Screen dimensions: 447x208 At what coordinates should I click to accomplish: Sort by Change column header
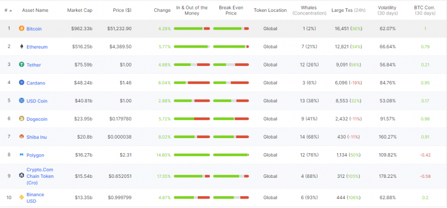(x=162, y=10)
